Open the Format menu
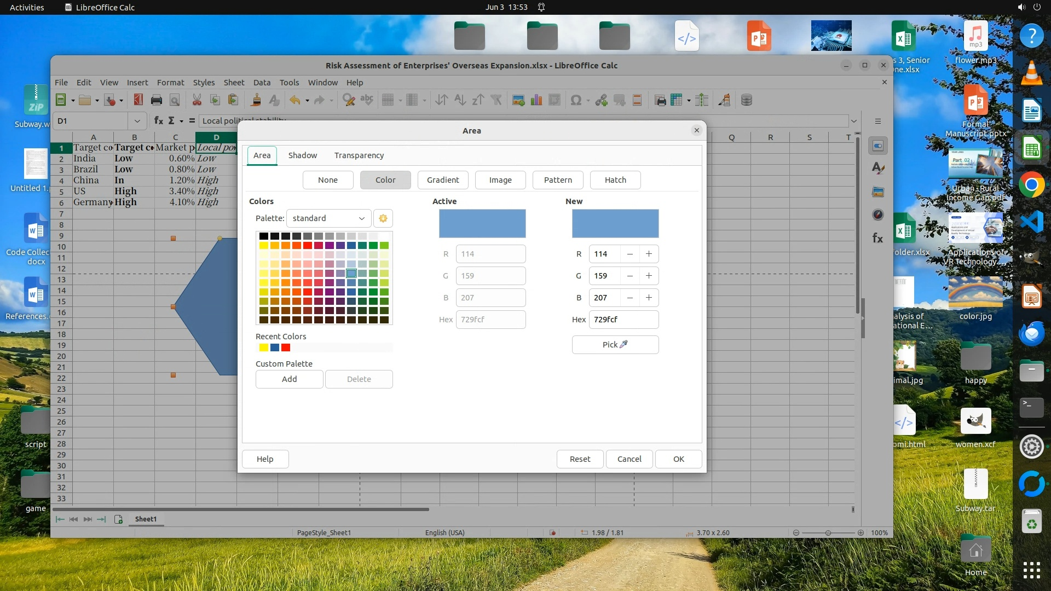1051x591 pixels. [170, 83]
